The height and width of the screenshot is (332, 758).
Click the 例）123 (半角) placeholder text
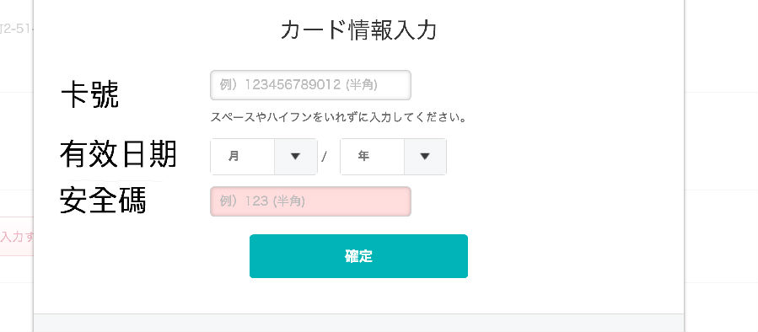pyautogui.click(x=262, y=201)
